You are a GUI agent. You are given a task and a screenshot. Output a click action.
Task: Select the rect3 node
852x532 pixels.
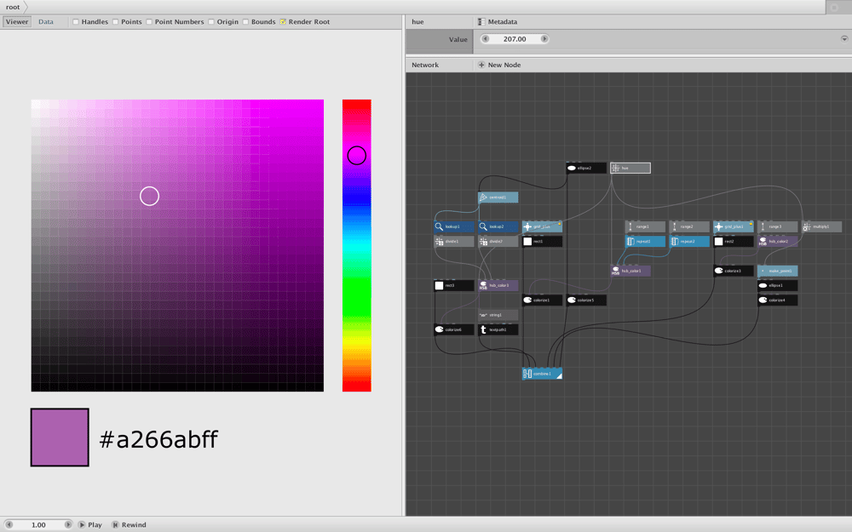pyautogui.click(x=454, y=285)
